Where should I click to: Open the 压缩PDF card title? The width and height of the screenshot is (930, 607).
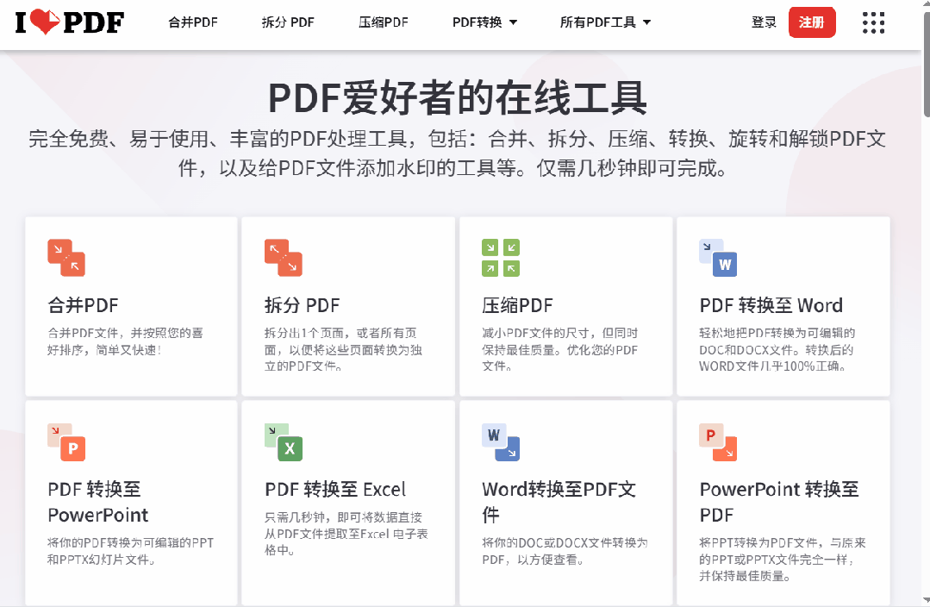(x=517, y=305)
